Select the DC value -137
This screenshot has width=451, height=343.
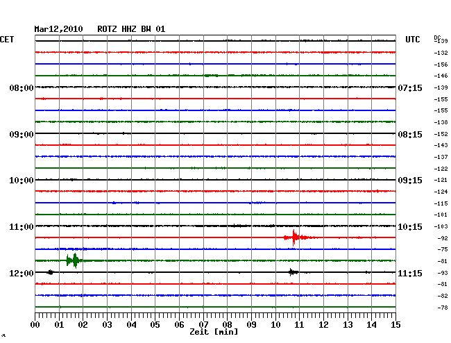click(441, 157)
